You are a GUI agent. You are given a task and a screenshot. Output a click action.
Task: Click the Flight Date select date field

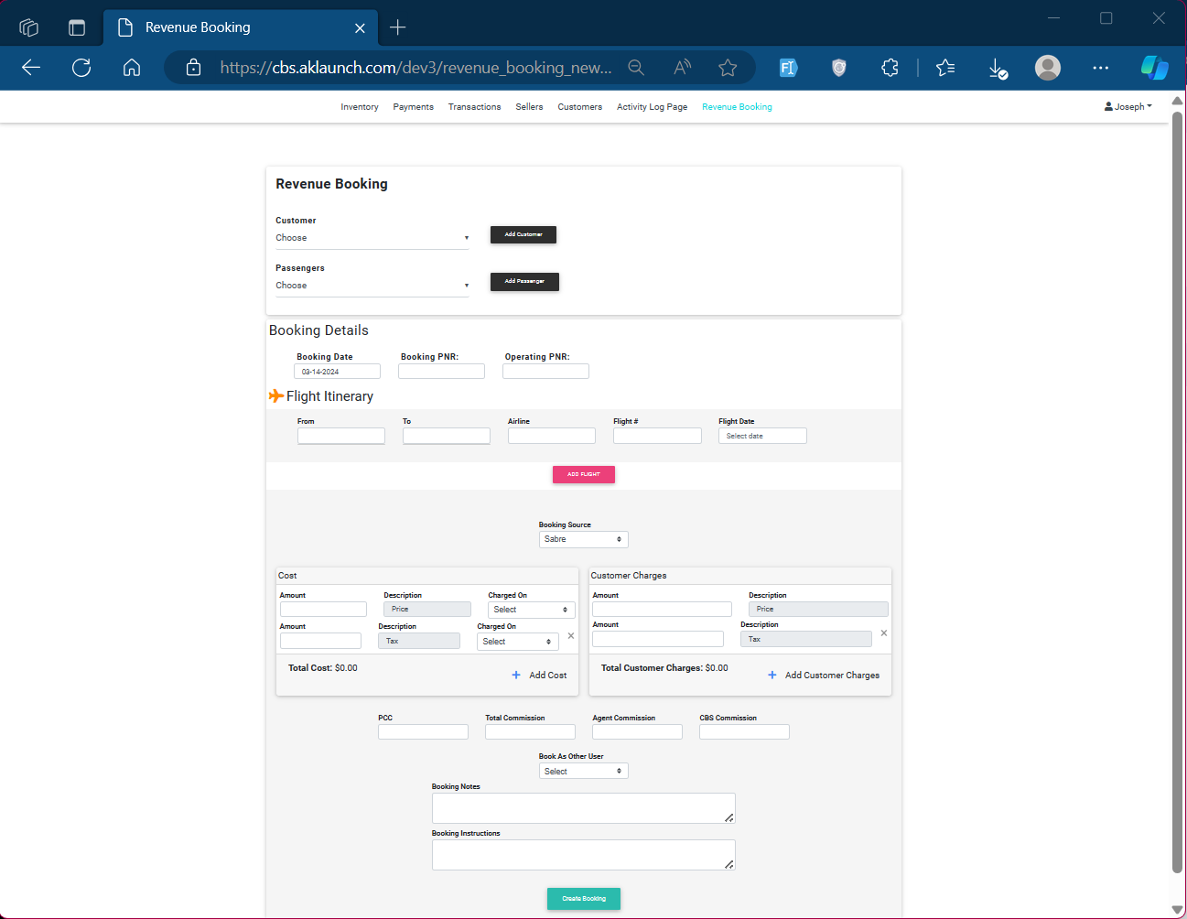point(761,437)
